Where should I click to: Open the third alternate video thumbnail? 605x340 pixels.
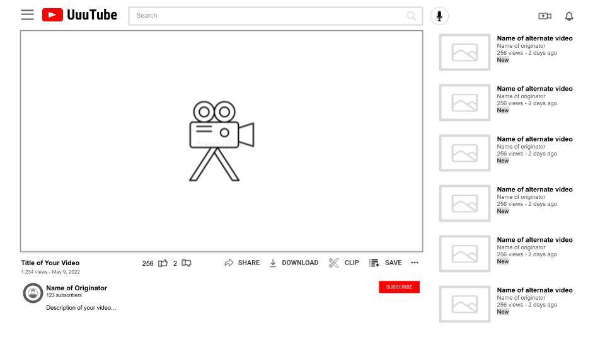point(464,153)
